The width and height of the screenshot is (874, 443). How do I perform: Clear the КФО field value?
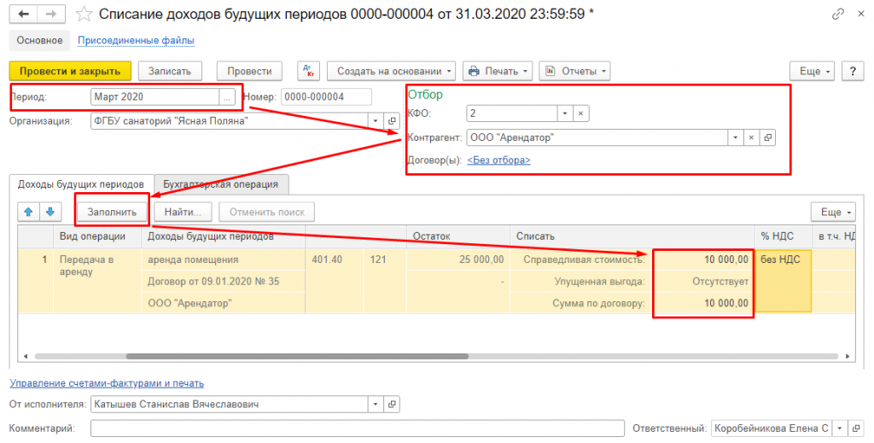point(580,114)
